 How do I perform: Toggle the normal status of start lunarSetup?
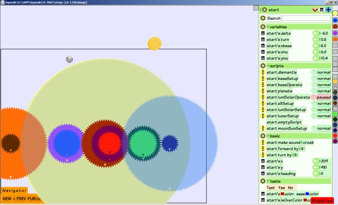tap(324, 116)
